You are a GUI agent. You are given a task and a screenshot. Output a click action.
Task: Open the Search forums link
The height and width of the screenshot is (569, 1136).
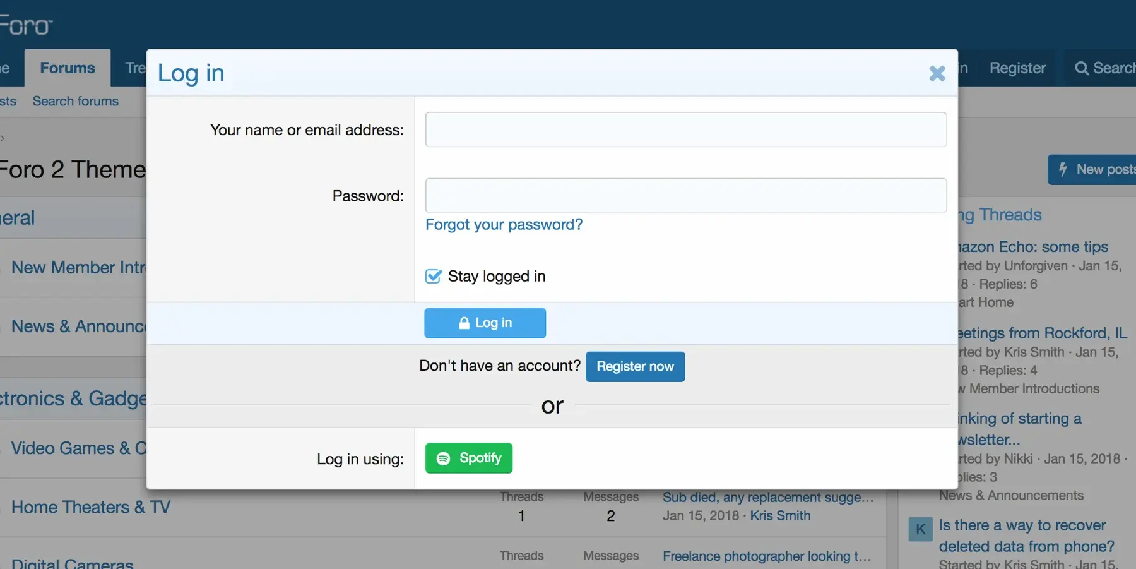[x=76, y=101]
